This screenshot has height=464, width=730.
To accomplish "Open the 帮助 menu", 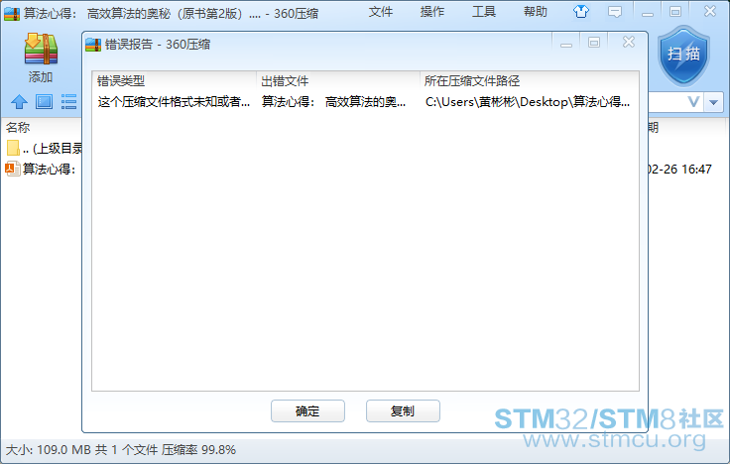I will point(536,12).
